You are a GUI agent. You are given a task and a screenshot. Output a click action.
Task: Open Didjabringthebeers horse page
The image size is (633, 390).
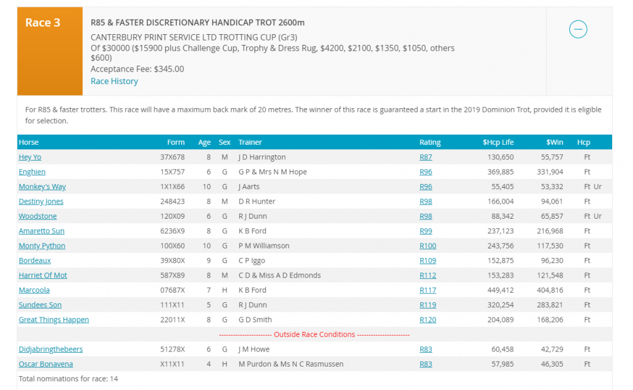pos(51,349)
